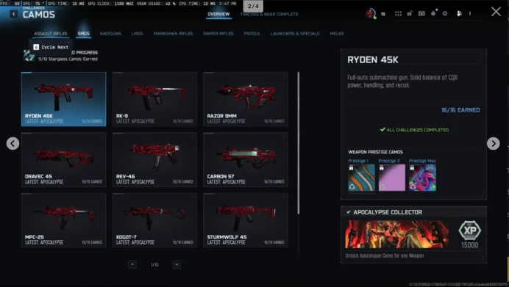Viewport: 509px width, 287px height.
Task: Select the Carbon 57 weapon tile
Action: click(x=246, y=159)
